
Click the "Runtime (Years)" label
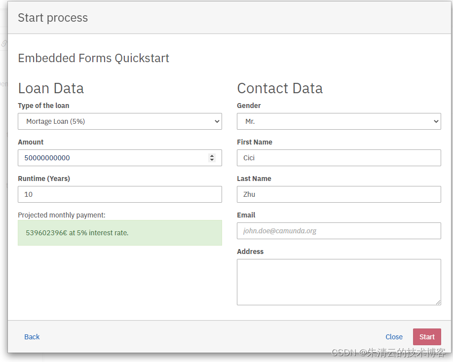(44, 179)
